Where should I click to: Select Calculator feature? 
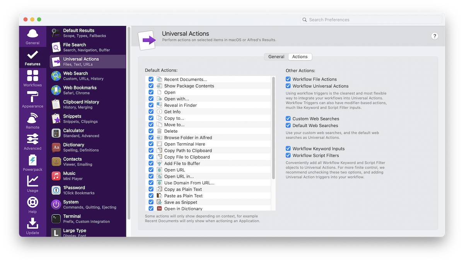click(87, 133)
